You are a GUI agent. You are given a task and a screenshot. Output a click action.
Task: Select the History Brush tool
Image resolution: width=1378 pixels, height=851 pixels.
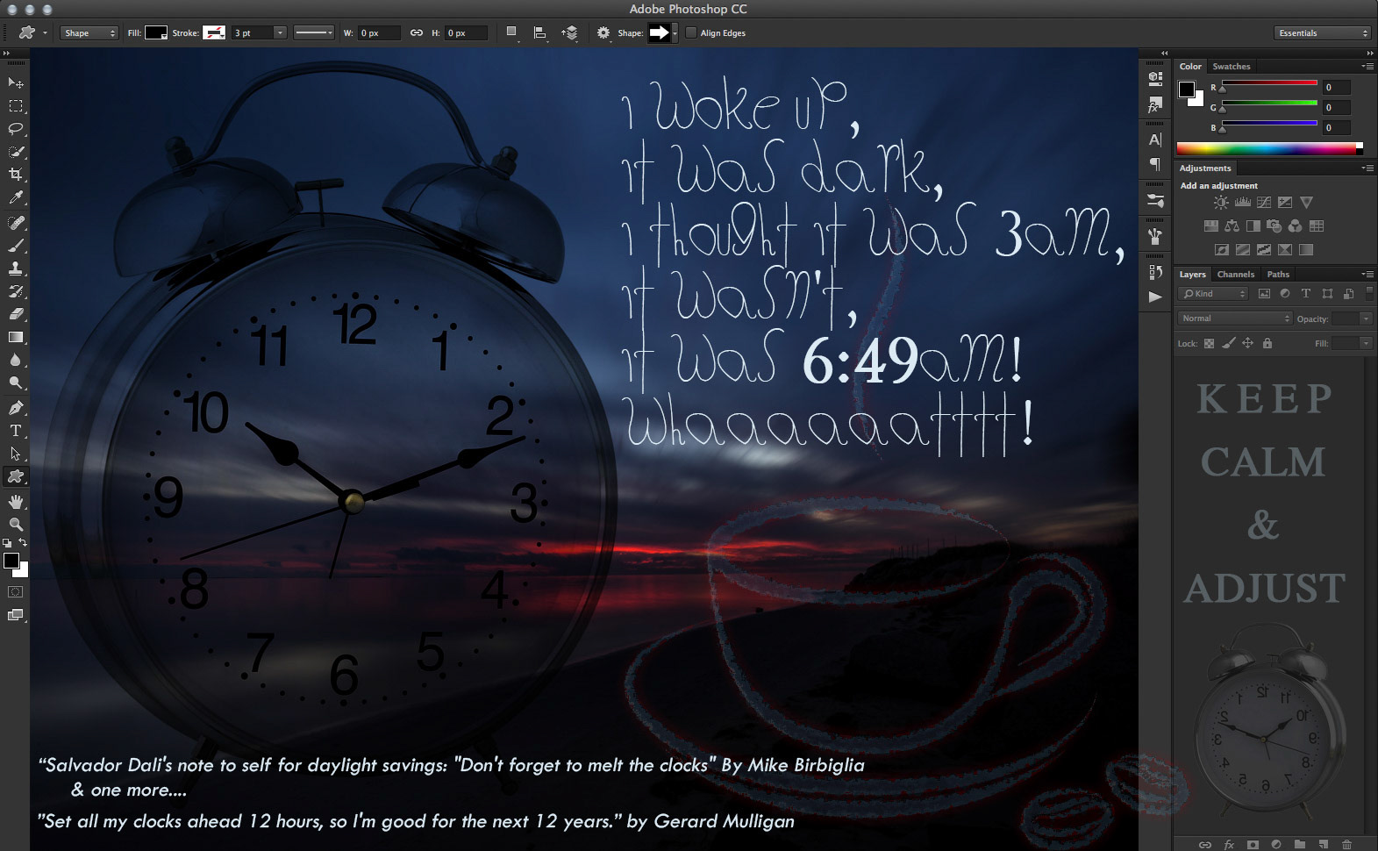(16, 291)
